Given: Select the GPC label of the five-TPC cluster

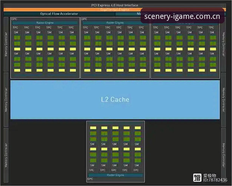Looking at the screenshot, I should [x=90, y=179].
